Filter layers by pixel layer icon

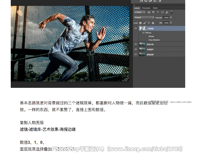[x=149, y=12]
